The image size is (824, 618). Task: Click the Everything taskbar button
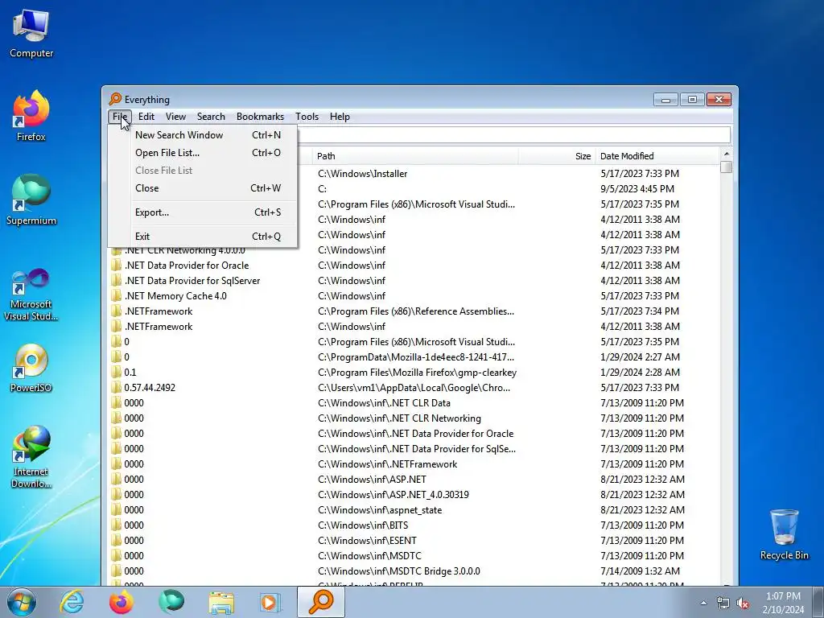tap(321, 602)
